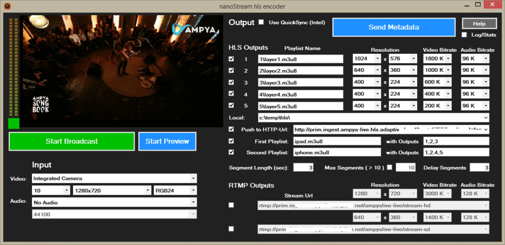Viewport: 505px width, 245px height.
Task: Open the Video source Integrated Camera dropdown
Action: pyautogui.click(x=193, y=178)
